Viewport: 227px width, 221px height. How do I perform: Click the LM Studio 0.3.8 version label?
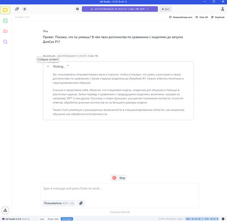(x=16, y=219)
